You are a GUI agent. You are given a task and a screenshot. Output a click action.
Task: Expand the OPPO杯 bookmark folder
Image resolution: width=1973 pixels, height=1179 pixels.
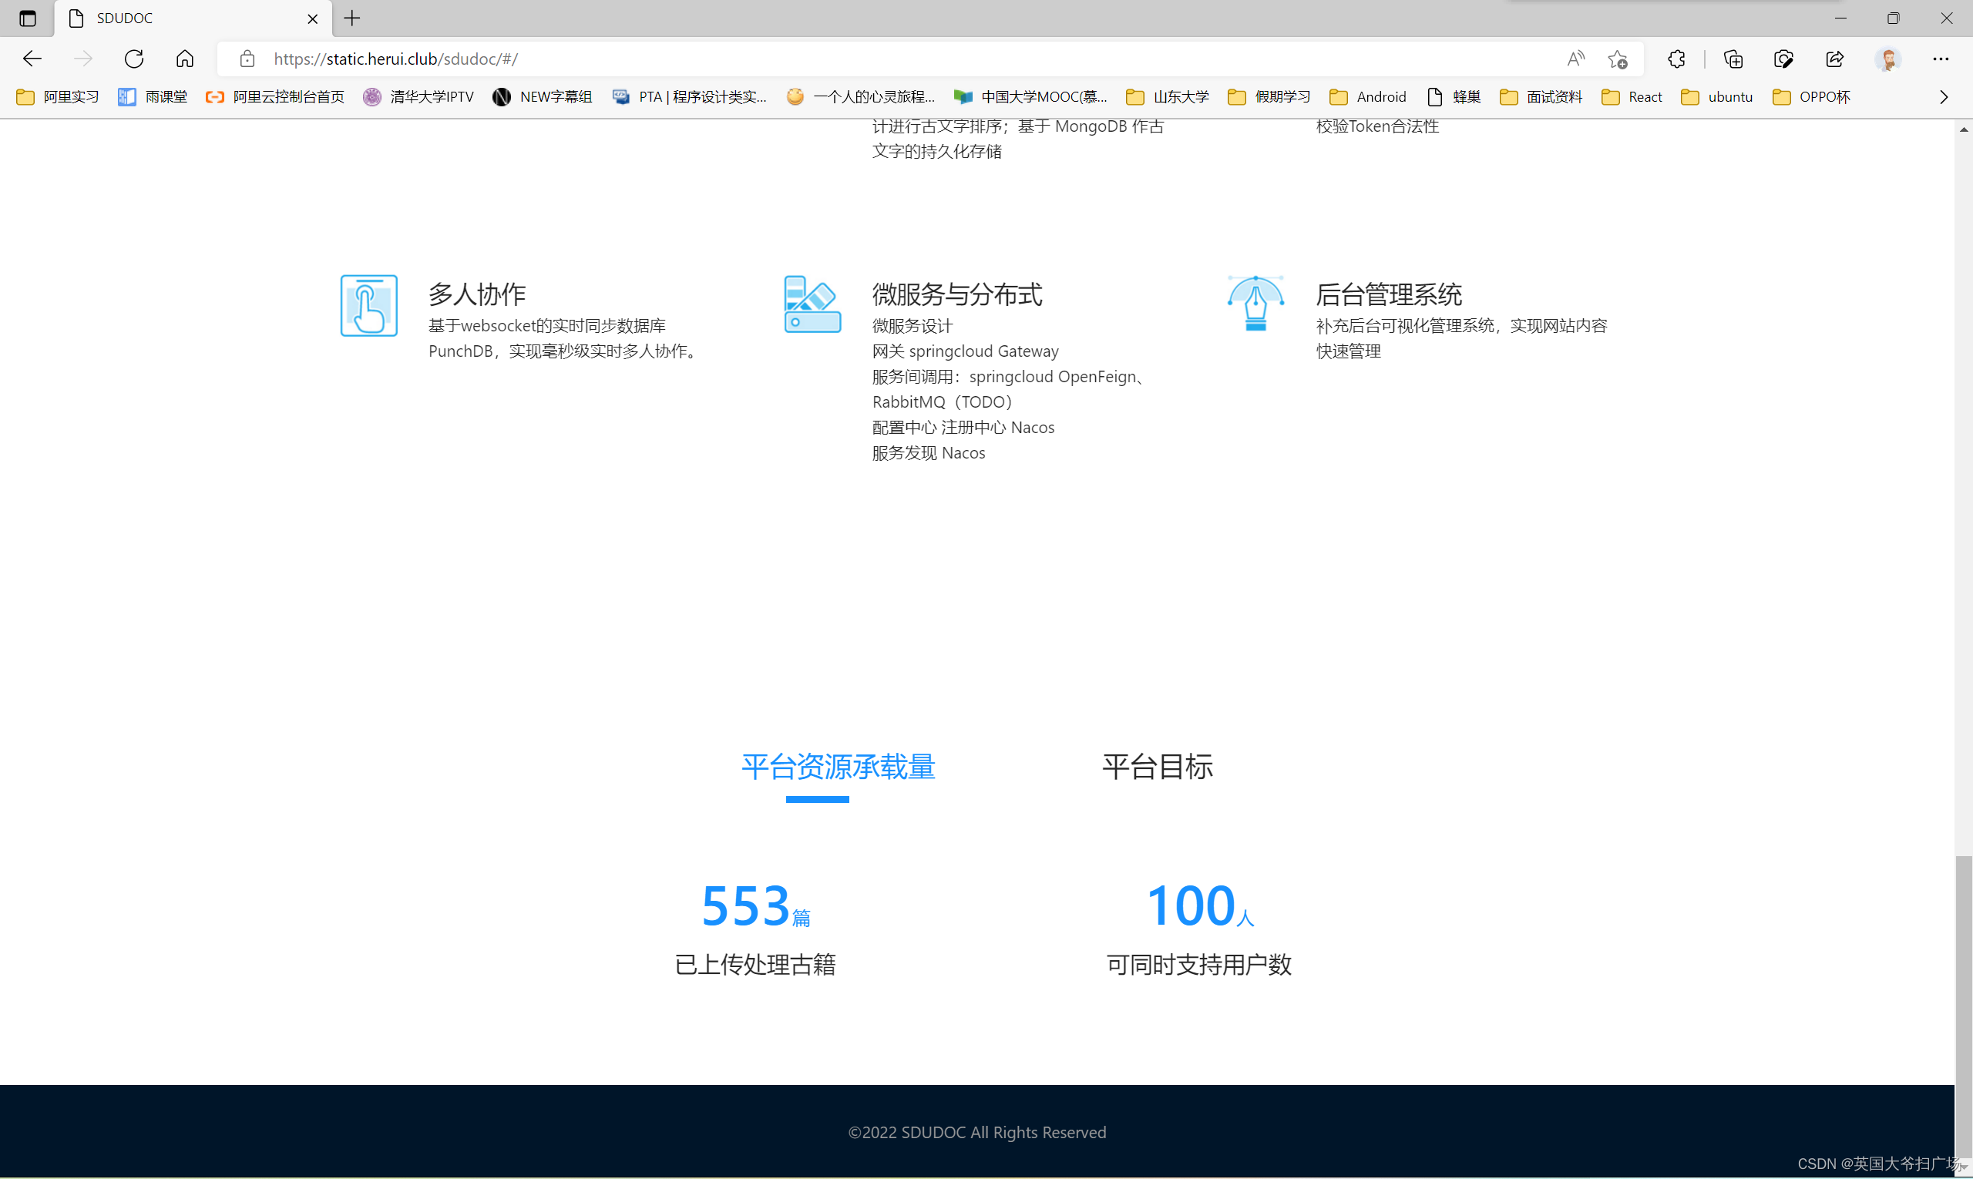pyautogui.click(x=1812, y=97)
